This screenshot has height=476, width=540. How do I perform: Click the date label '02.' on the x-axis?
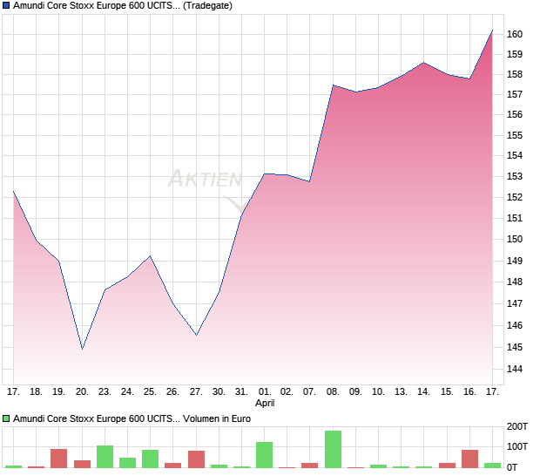[287, 392]
